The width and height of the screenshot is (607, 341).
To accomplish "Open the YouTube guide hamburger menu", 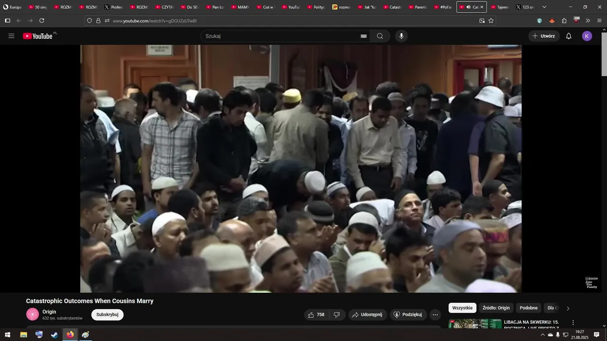I will coord(11,36).
